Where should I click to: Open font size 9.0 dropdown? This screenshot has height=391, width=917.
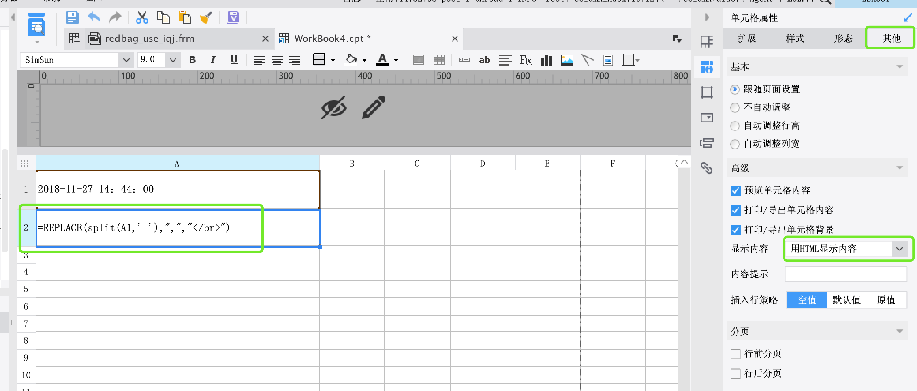173,60
